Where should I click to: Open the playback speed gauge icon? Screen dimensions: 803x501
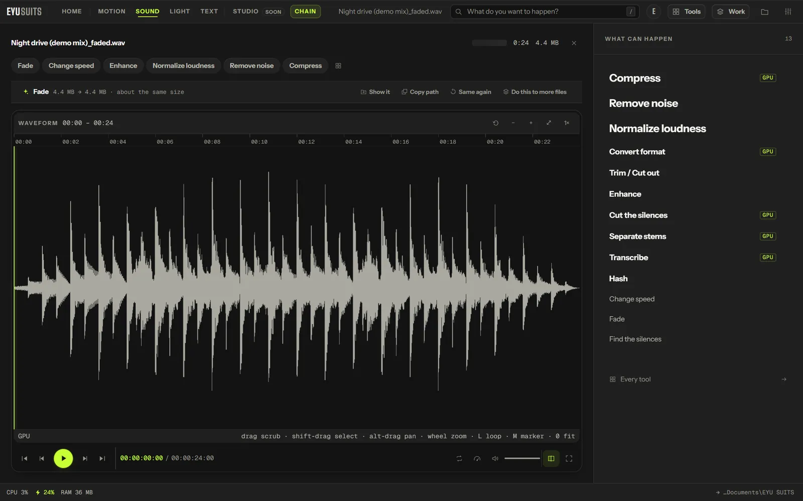click(477, 458)
